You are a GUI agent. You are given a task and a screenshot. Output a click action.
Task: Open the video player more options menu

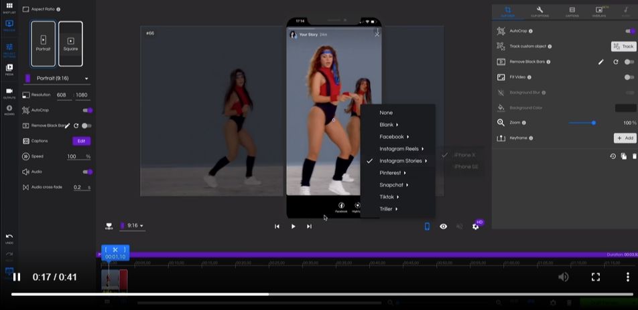click(628, 277)
